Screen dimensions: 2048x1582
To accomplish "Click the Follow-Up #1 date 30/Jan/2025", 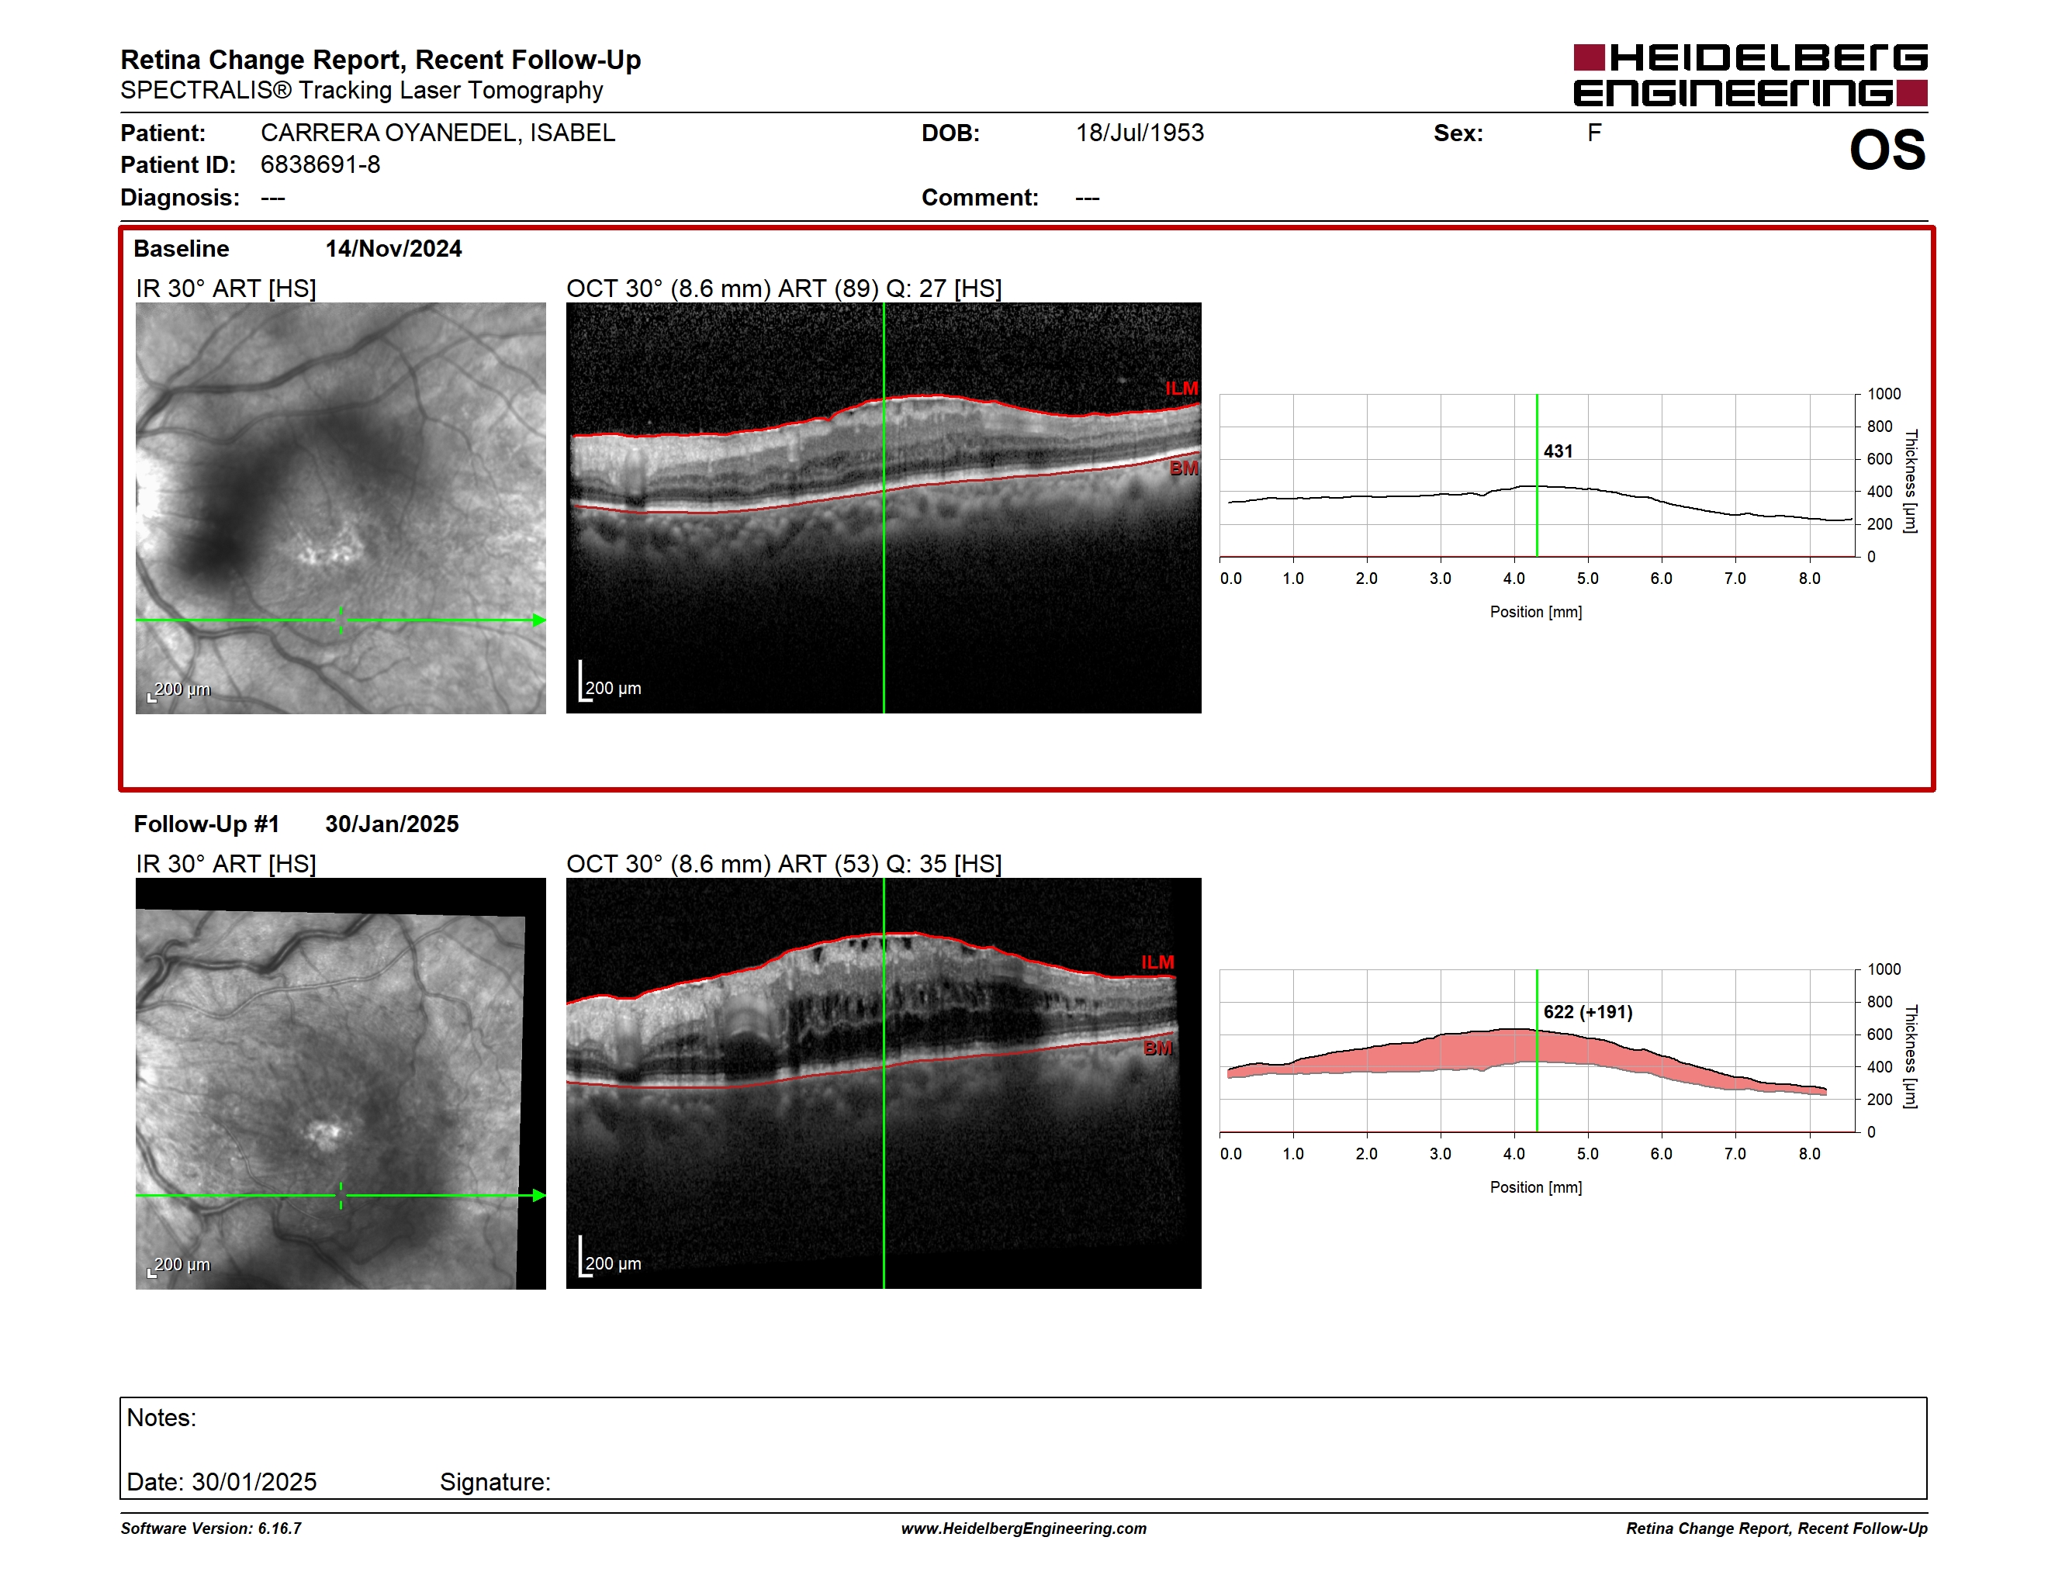I will [x=392, y=824].
